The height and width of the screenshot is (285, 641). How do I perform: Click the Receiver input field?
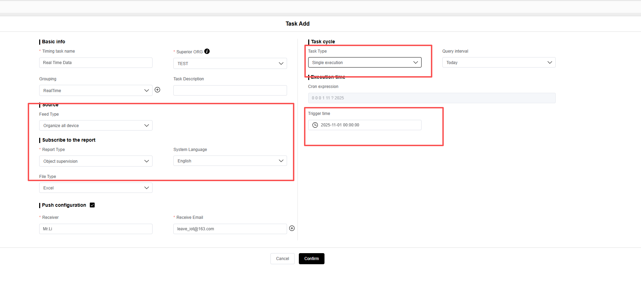point(96,229)
